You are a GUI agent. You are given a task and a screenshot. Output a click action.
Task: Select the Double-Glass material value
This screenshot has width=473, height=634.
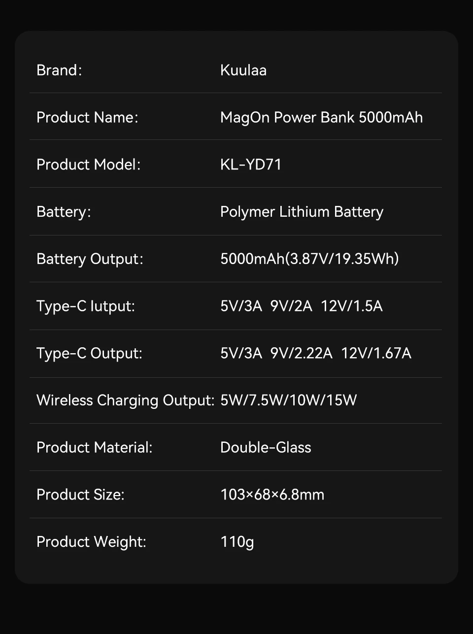click(266, 447)
